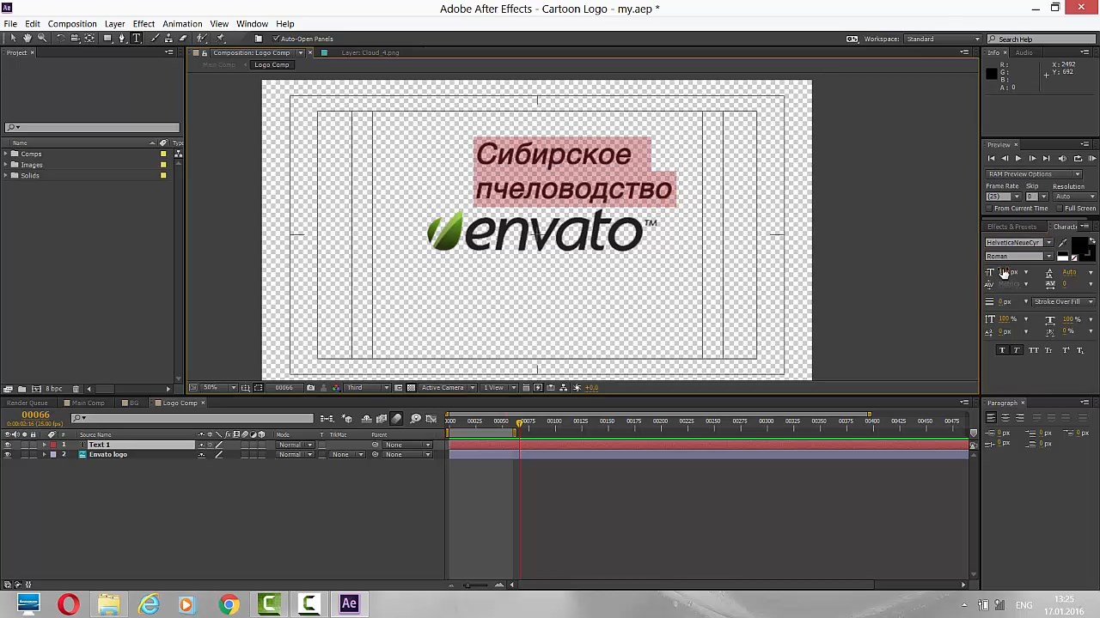Select the Horizontal Type tool
The width and height of the screenshot is (1100, 618).
tap(136, 39)
